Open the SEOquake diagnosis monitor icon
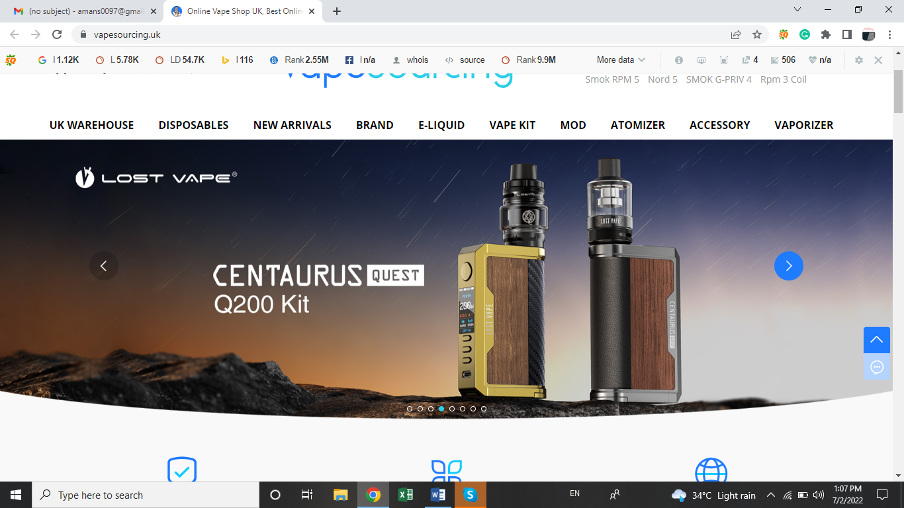Screen dimensions: 904x508 pyautogui.click(x=701, y=60)
